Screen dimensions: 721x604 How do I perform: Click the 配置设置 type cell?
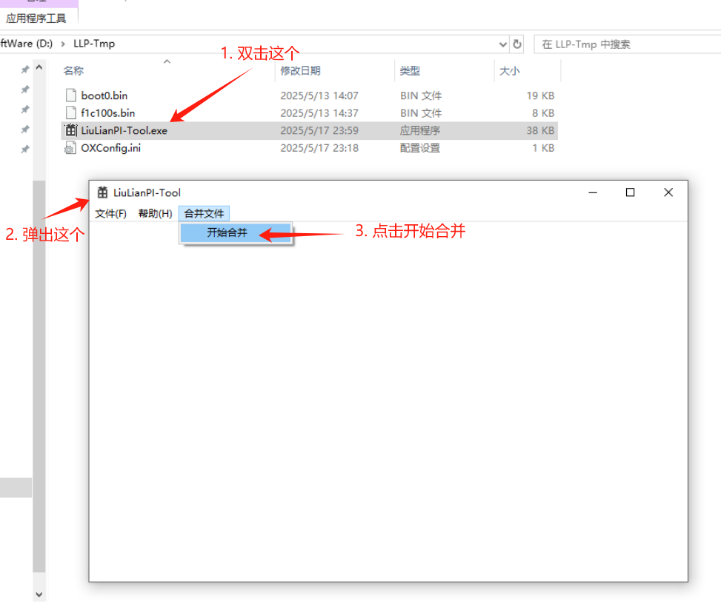coord(420,148)
